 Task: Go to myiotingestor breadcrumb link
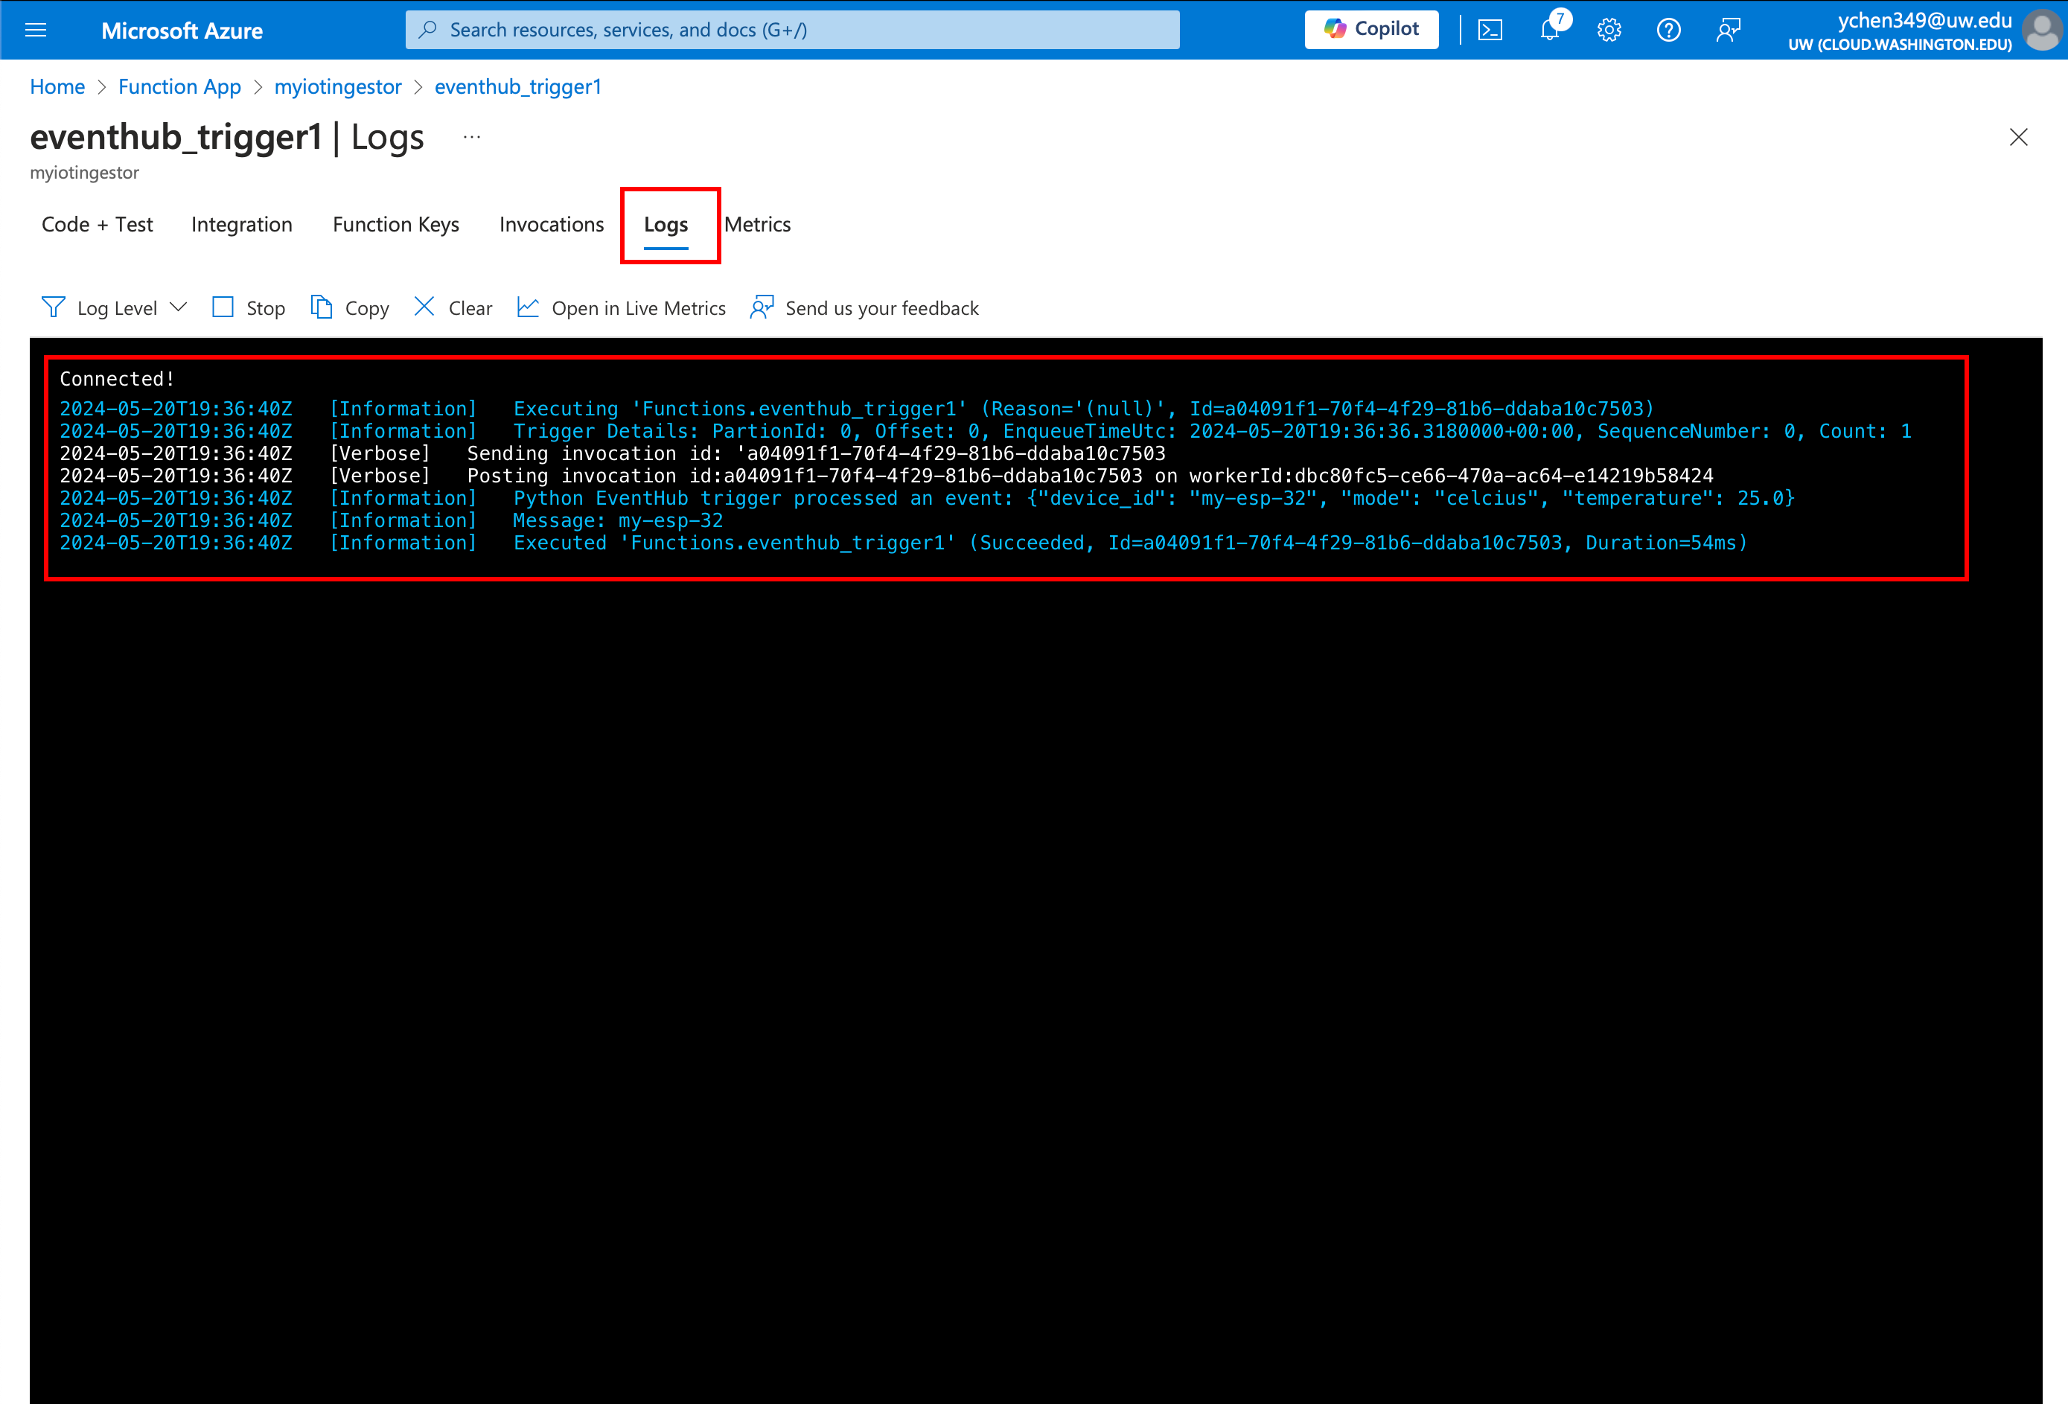pyautogui.click(x=337, y=86)
